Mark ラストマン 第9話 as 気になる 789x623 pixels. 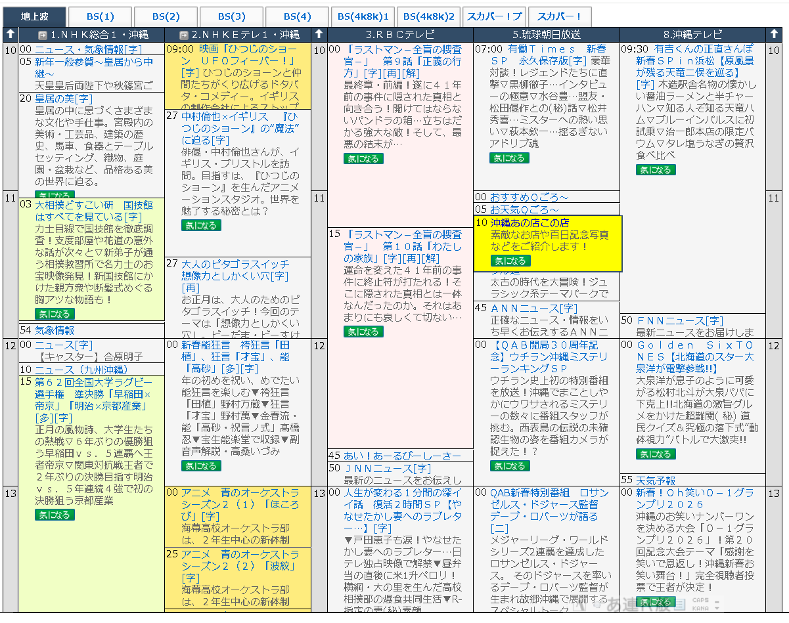363,159
